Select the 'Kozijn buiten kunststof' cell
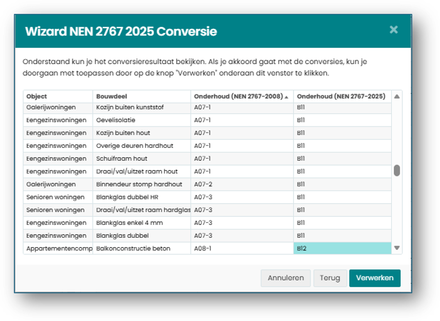The width and height of the screenshot is (440, 321). [x=142, y=107]
